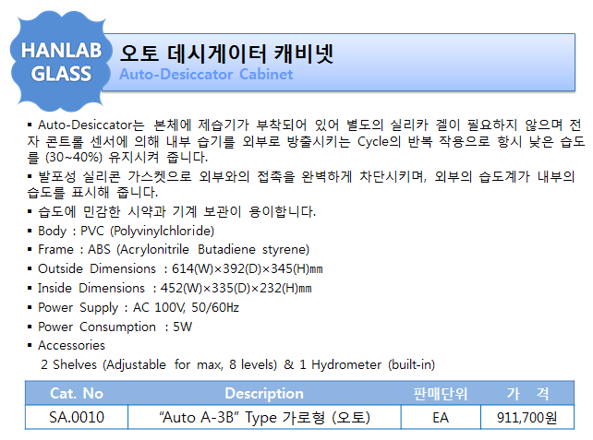Screen dimensions: 593x440
Task: Click the HANLAB GLASS logo badge
Action: click(x=61, y=61)
